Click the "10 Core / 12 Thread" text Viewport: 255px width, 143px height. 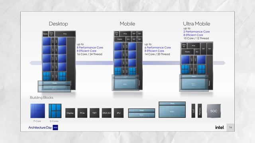tap(196, 38)
